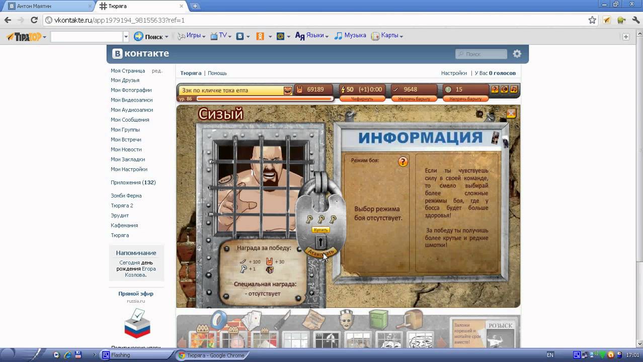643x362 pixels.
Task: Open the Chrome wrench menu
Action: (x=636, y=20)
